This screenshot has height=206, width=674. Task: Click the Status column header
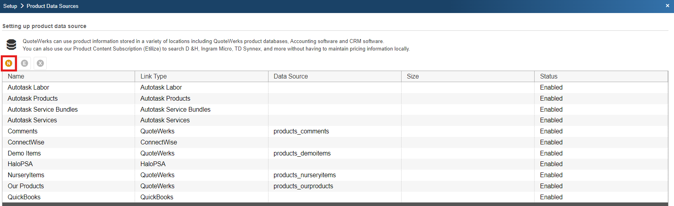coord(548,76)
